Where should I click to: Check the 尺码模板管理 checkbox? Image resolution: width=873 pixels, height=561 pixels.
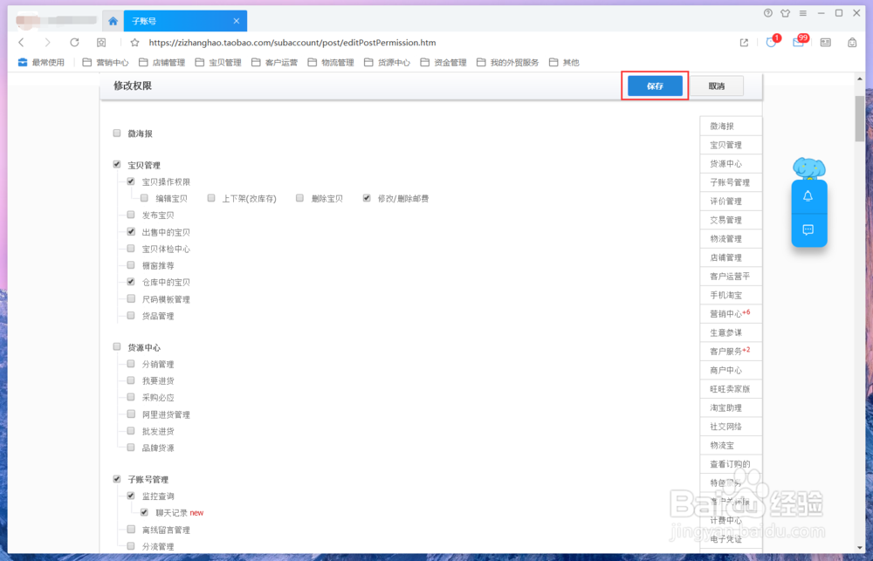[x=131, y=298]
